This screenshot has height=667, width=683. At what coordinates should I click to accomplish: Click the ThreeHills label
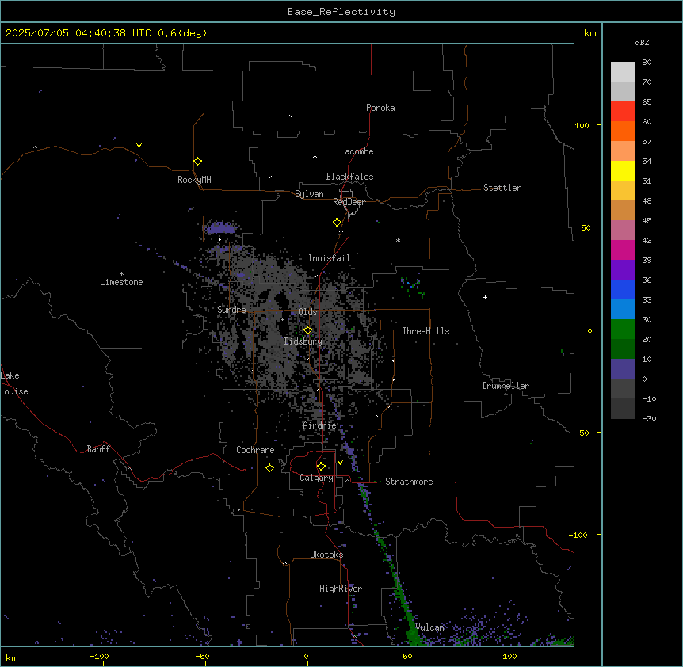coord(425,331)
